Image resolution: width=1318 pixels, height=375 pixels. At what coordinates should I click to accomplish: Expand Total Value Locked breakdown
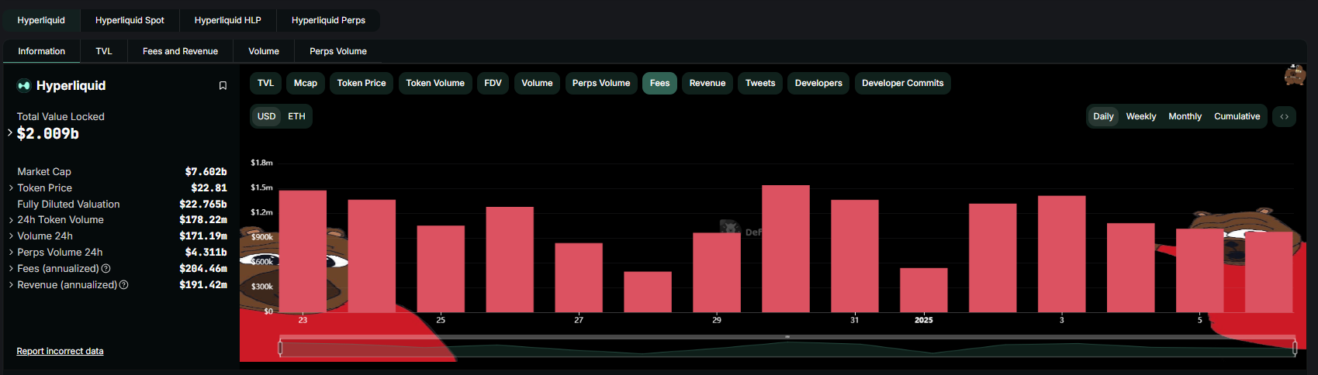pos(10,132)
